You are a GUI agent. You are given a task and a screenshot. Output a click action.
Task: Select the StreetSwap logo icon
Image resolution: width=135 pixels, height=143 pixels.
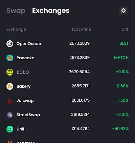10,115
